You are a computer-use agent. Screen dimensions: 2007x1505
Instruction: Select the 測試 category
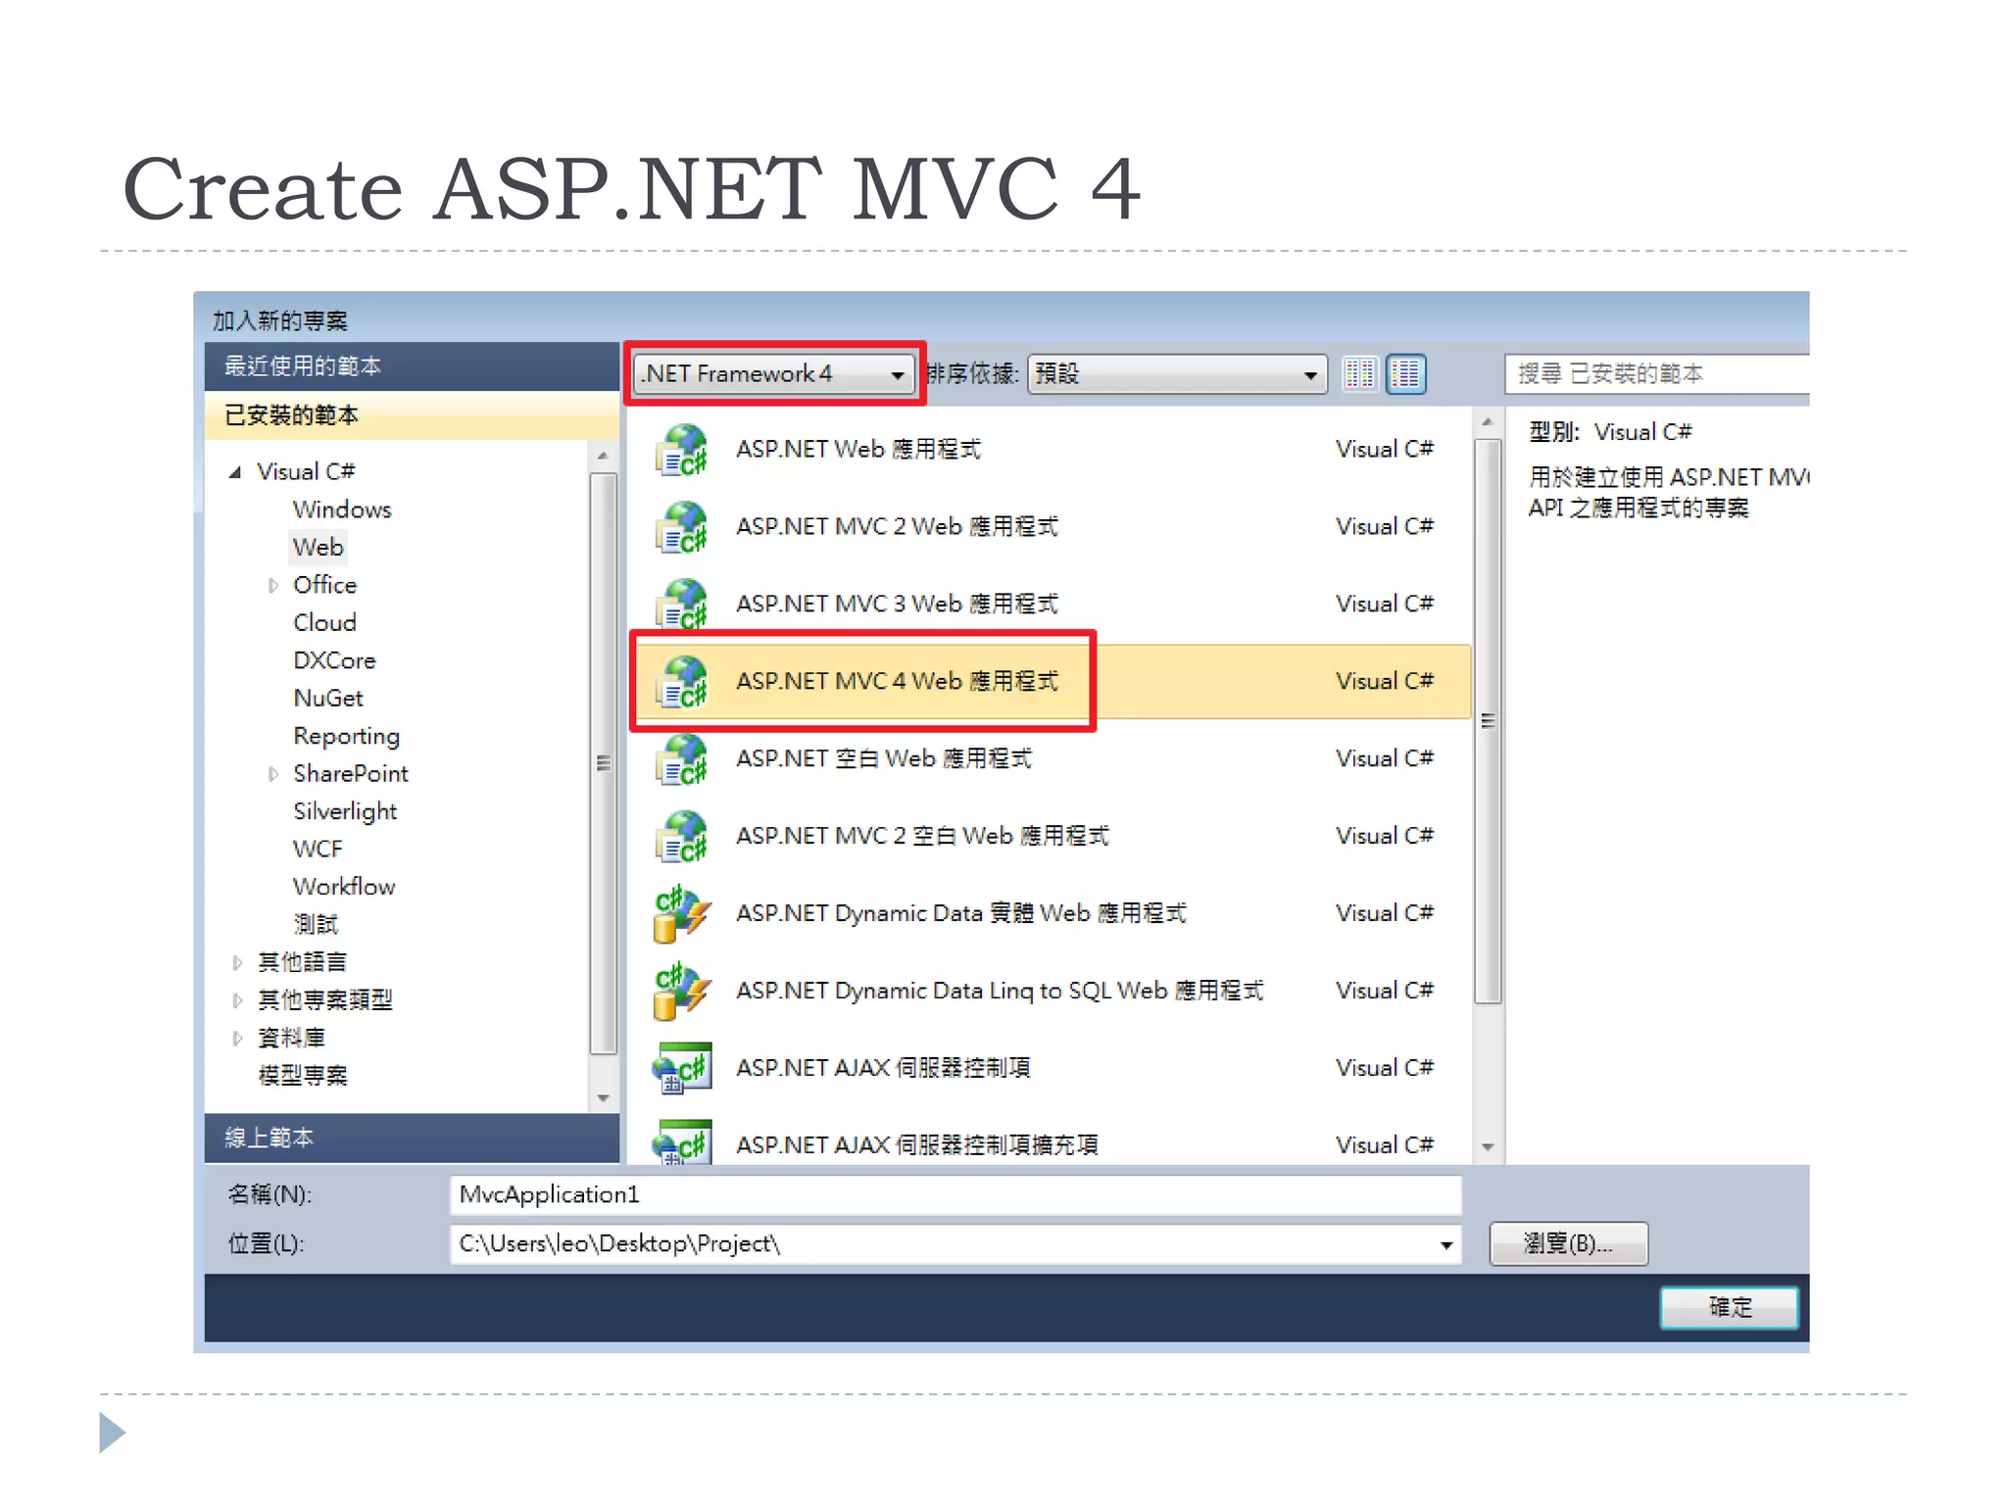pyautogui.click(x=316, y=925)
